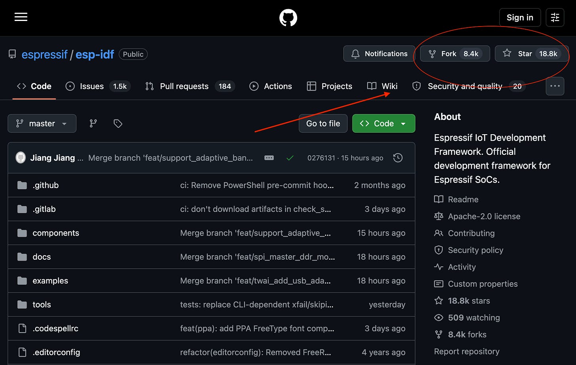Click the Notifications button

379,54
